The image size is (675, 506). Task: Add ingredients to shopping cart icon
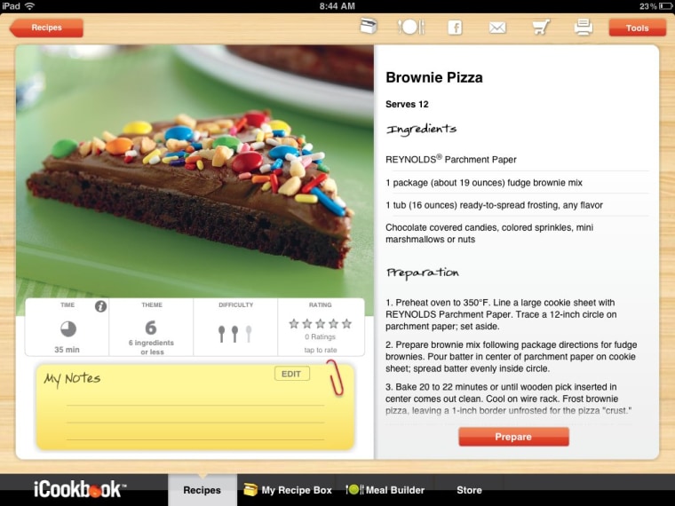click(541, 28)
